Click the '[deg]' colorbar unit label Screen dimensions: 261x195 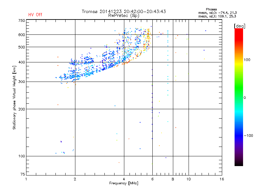(239, 26)
